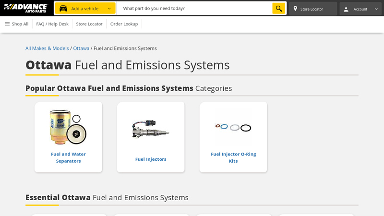
Task: Click the location pin icon in header
Action: point(295,9)
